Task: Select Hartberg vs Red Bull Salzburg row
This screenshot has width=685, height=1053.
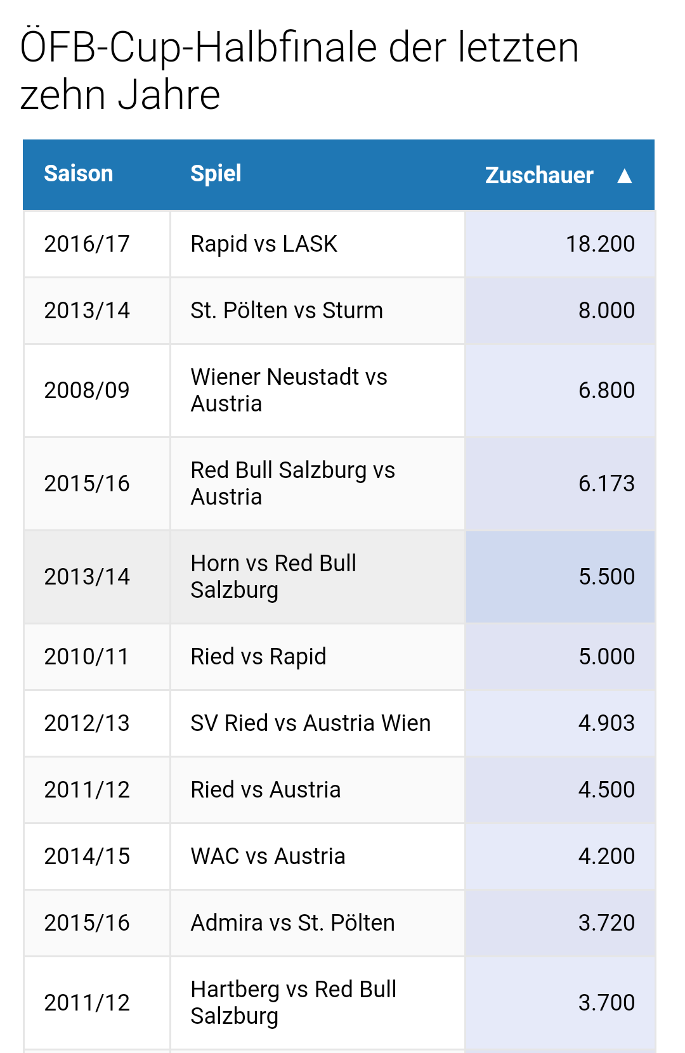Action: click(x=339, y=1003)
